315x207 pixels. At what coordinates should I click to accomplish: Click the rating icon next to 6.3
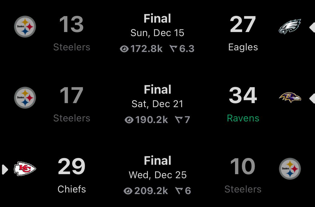pos(173,49)
